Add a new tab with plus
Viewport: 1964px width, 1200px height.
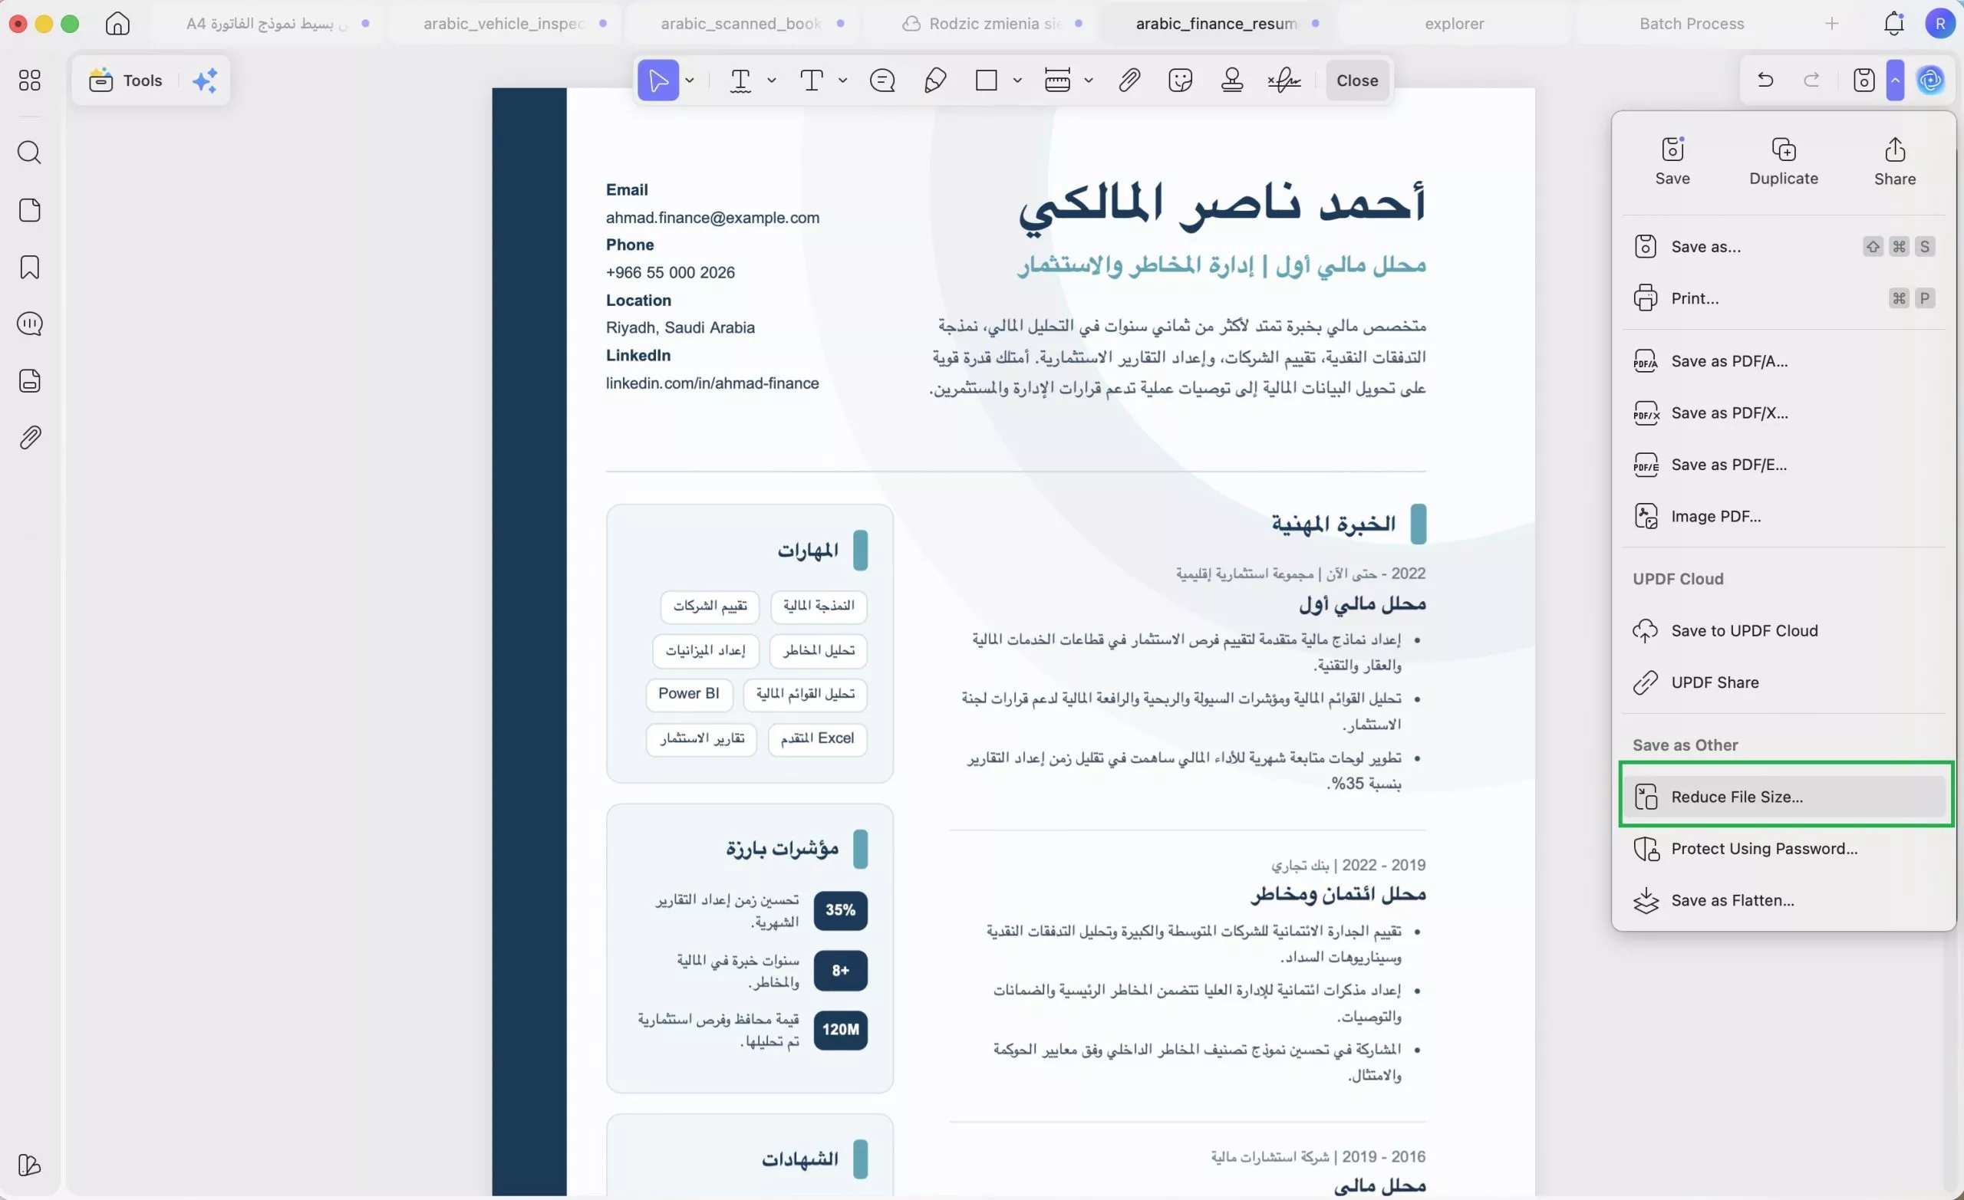1832,23
